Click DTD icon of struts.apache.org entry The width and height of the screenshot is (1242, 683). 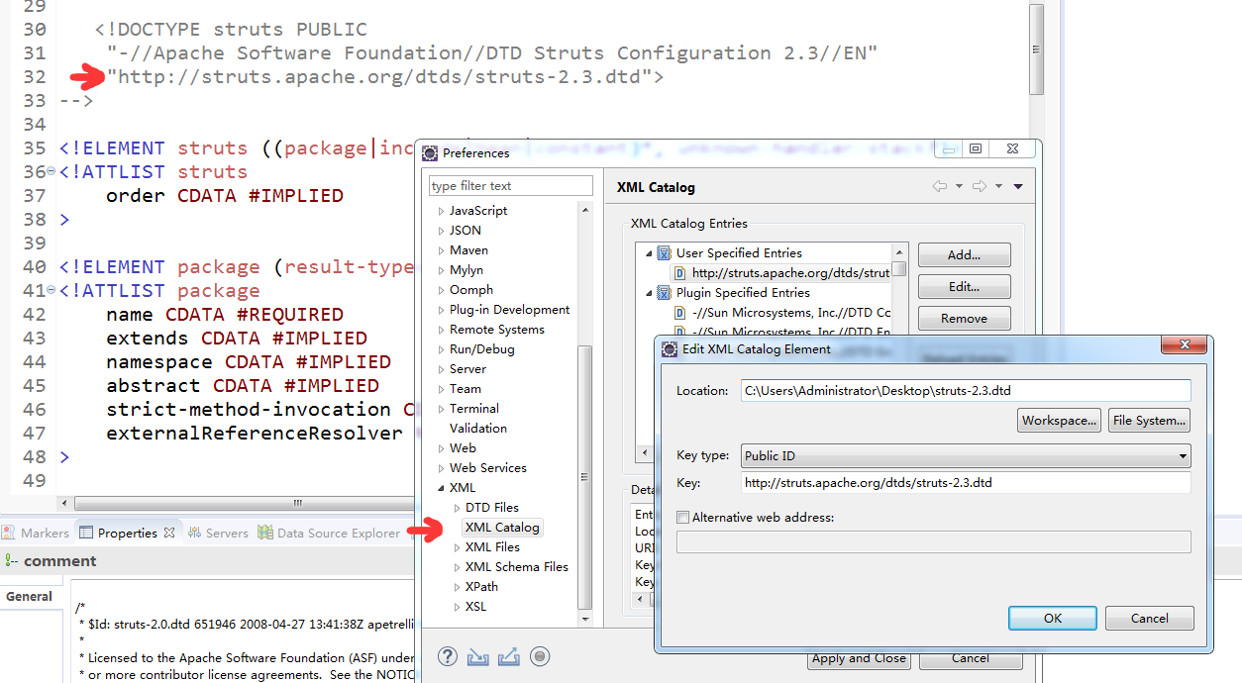[680, 273]
